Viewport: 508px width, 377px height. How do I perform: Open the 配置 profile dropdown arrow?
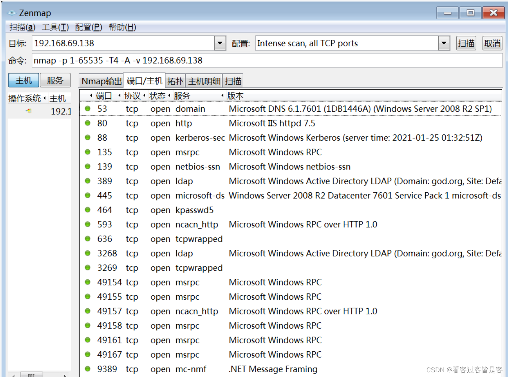point(444,43)
